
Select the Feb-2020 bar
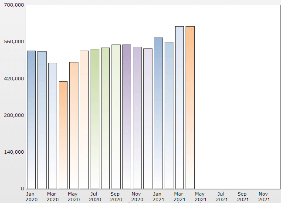pyautogui.click(x=42, y=120)
